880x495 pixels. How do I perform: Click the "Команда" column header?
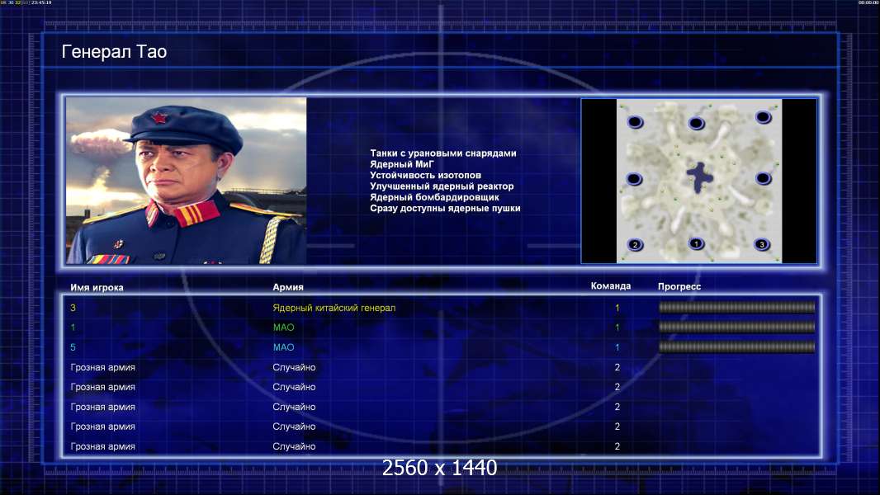pos(611,286)
